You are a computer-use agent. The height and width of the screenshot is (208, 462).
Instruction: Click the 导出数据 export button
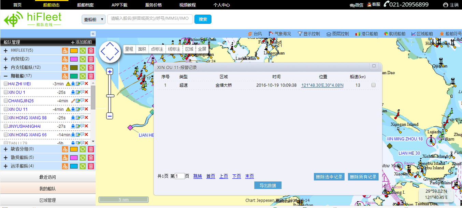point(268,185)
